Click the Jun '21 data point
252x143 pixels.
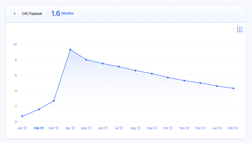[103, 64]
